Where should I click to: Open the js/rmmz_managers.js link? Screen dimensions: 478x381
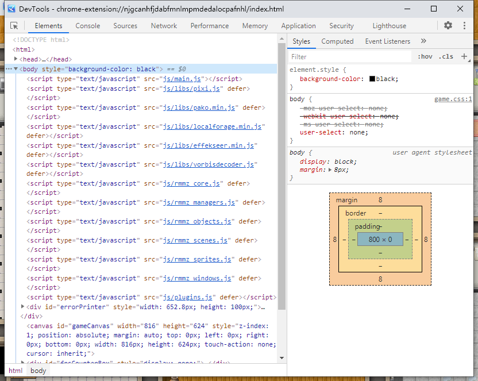pyautogui.click(x=199, y=202)
